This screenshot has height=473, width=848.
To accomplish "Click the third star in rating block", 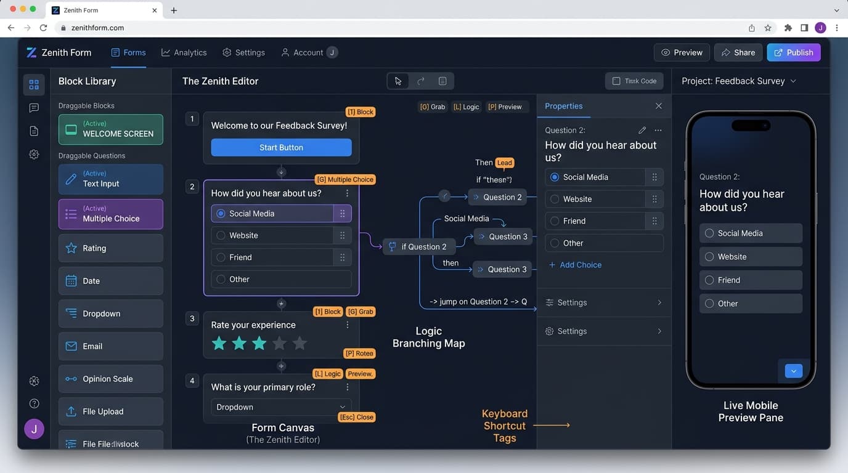I will (259, 343).
